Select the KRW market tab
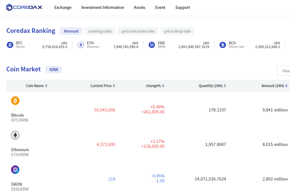The width and height of the screenshot is (290, 193). (x=54, y=70)
